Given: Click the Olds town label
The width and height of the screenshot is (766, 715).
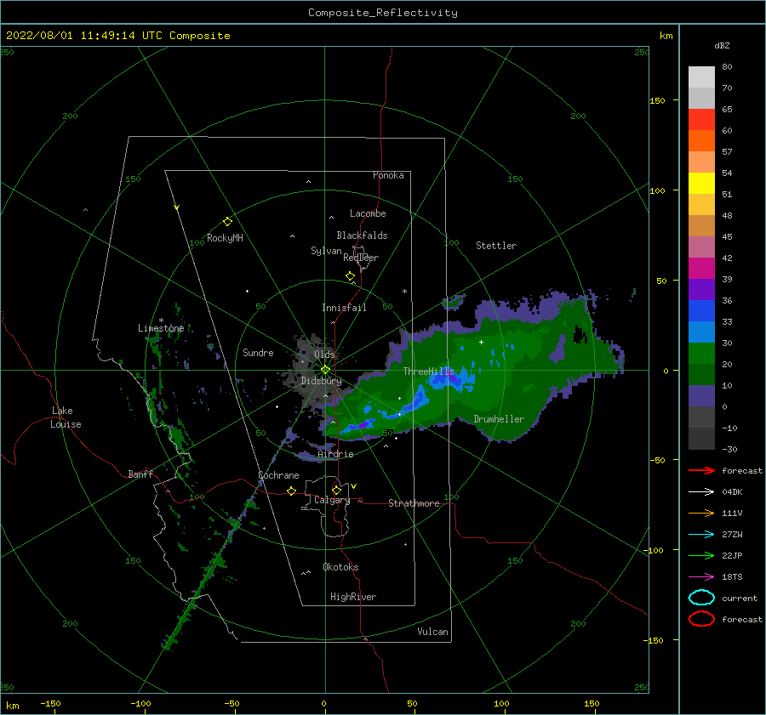Looking at the screenshot, I should tap(324, 355).
